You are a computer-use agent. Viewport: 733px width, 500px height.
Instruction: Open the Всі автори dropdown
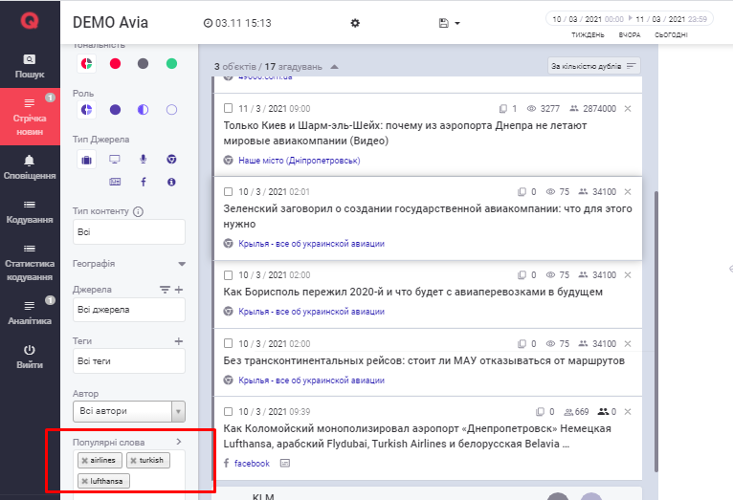coord(129,411)
